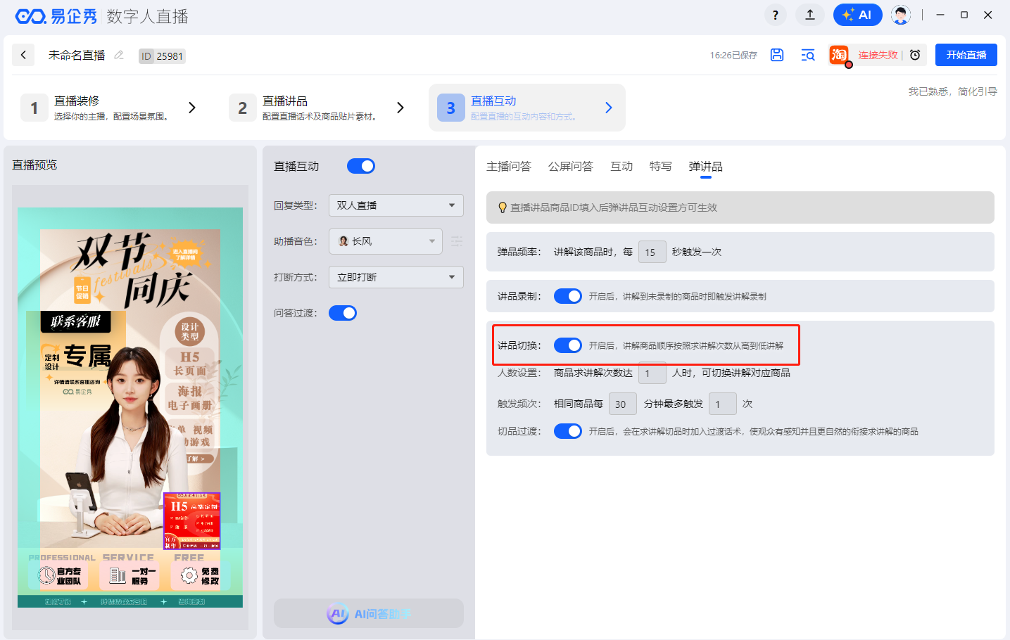
Task: Toggle the 直播互动 switch off
Action: tap(361, 166)
